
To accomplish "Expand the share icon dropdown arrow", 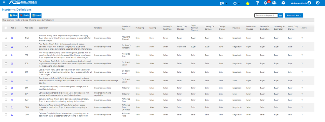I will (x=226, y=3).
